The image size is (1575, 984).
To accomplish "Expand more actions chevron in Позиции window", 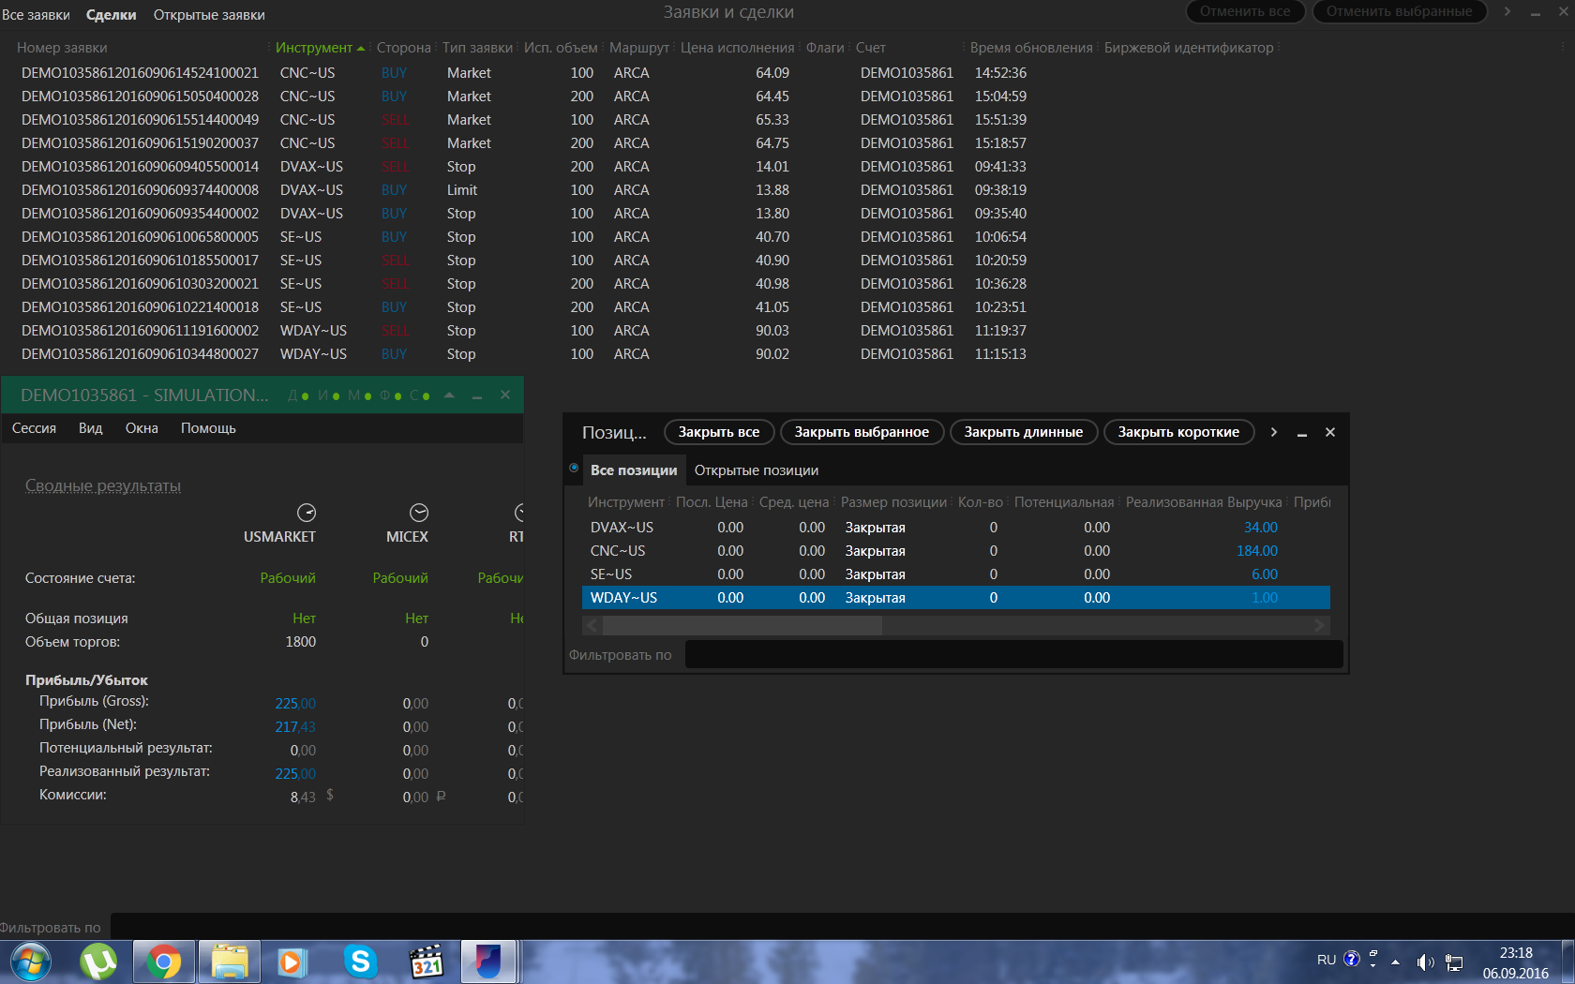I will [1273, 432].
